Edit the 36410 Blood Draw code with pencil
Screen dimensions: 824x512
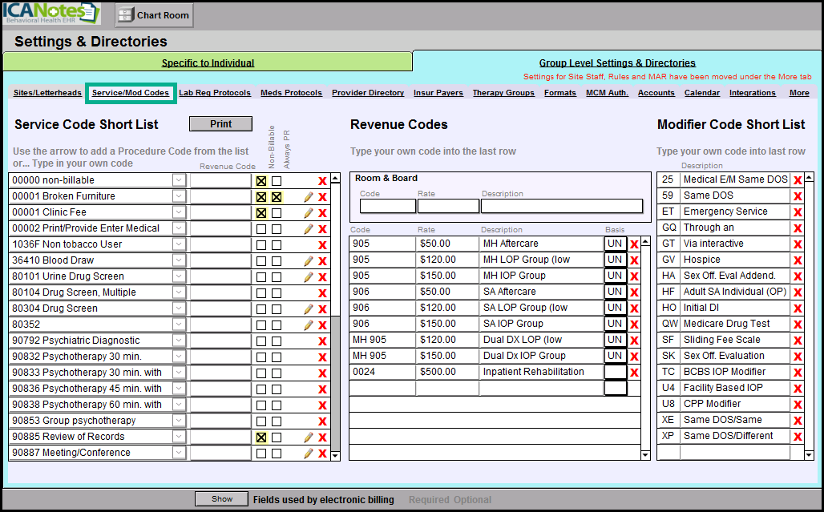tap(308, 261)
